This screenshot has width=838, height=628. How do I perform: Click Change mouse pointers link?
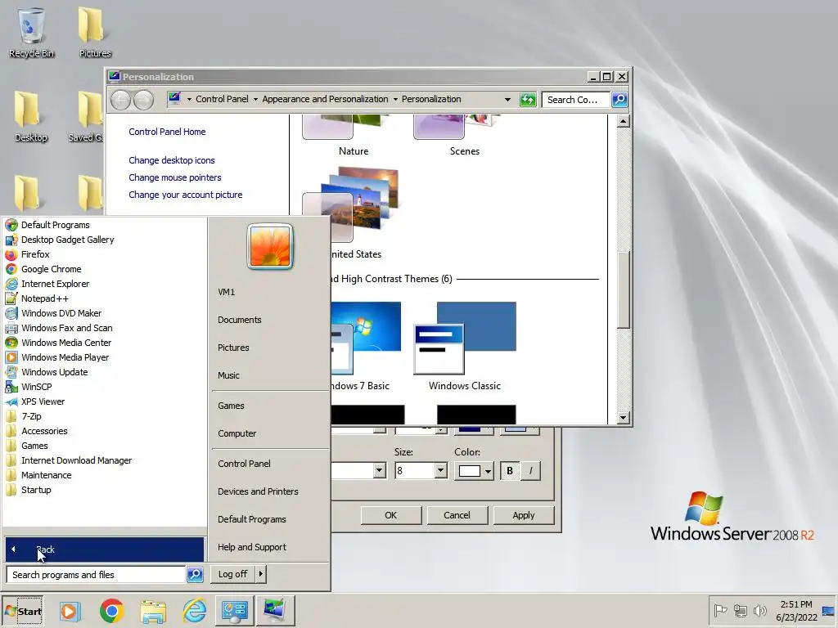[175, 177]
